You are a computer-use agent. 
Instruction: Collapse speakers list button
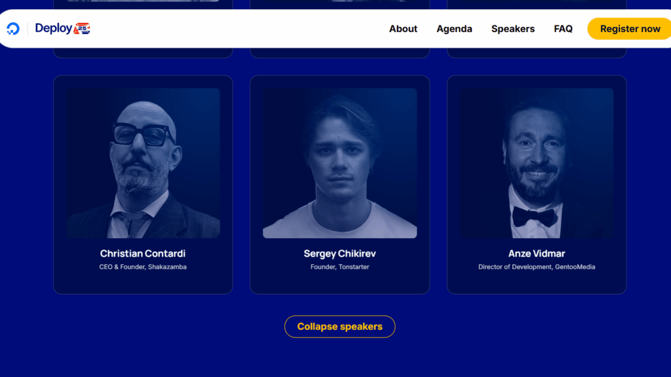tap(340, 327)
